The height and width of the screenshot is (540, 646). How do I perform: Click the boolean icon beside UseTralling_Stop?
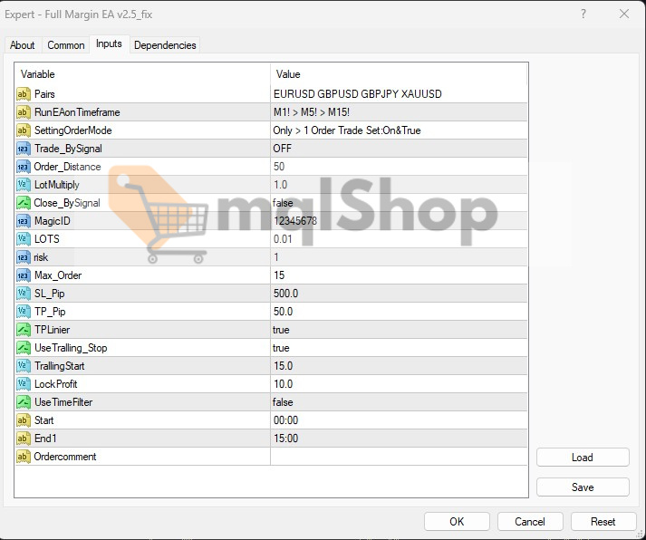point(24,348)
